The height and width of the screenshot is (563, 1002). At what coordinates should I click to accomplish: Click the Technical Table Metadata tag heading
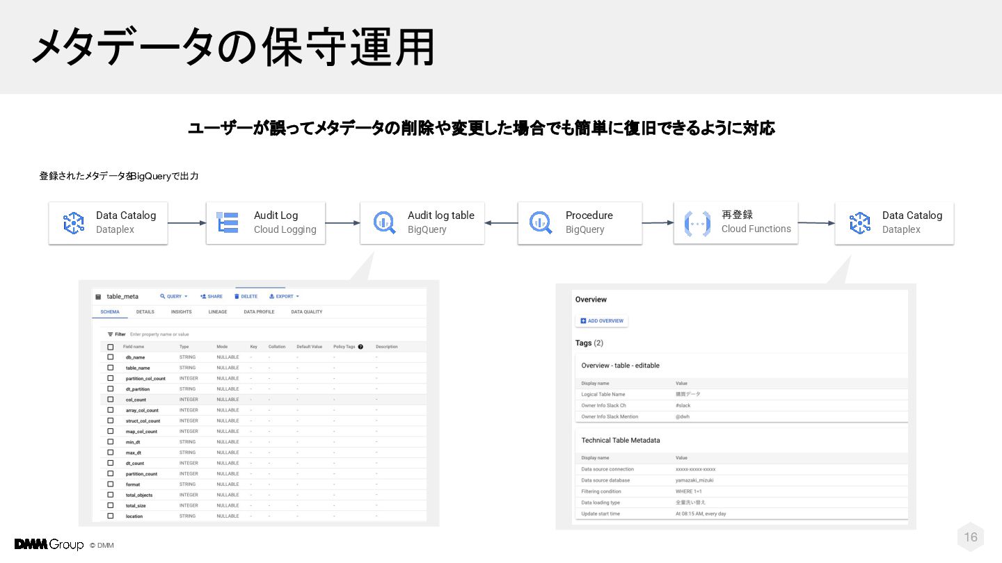pos(621,441)
